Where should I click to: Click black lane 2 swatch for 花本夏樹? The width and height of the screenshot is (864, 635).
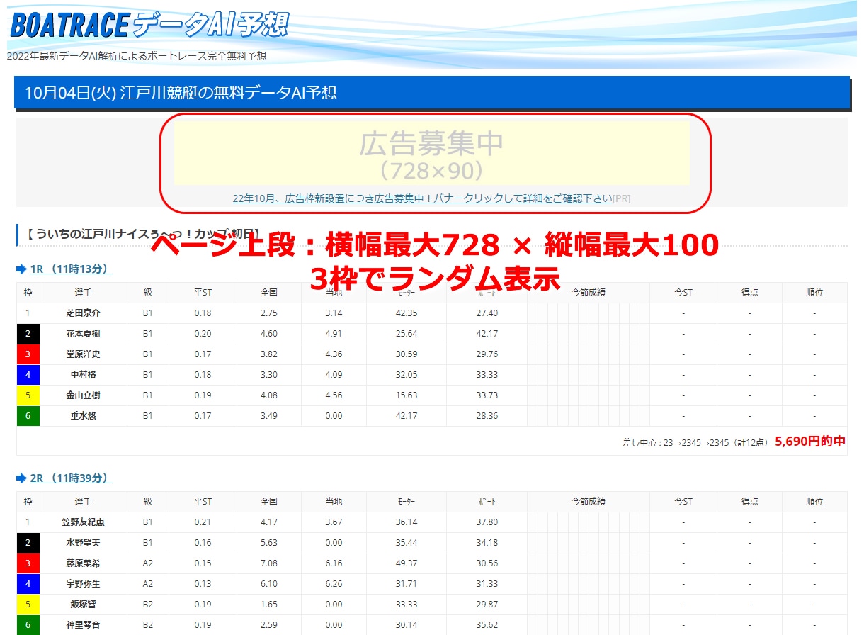pyautogui.click(x=28, y=334)
